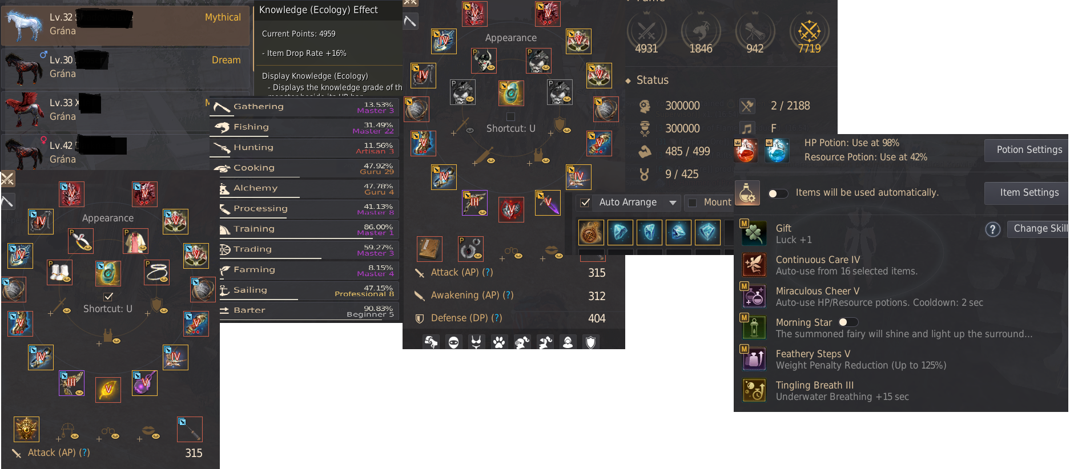This screenshot has width=1090, height=469.
Task: Open the Cooking life skill row
Action: click(x=305, y=168)
